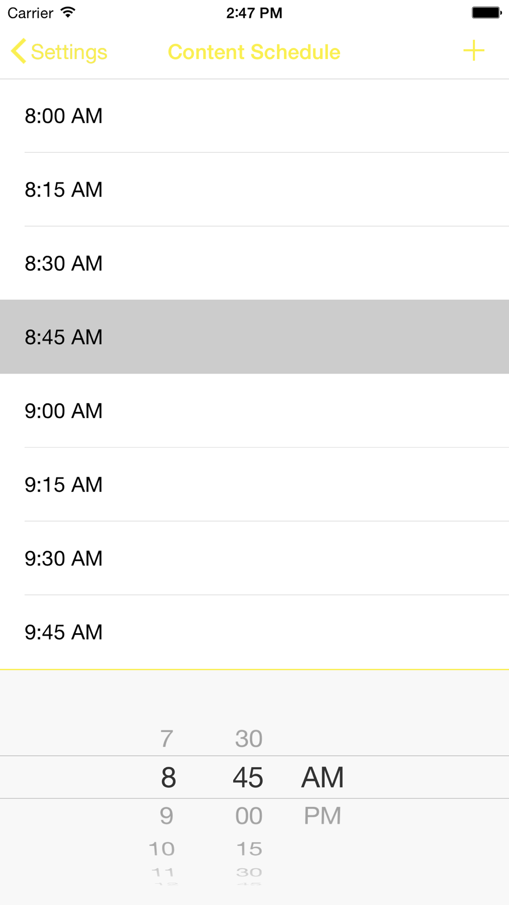
Task: Choose the 9:00 AM entry
Action: [x=254, y=411]
